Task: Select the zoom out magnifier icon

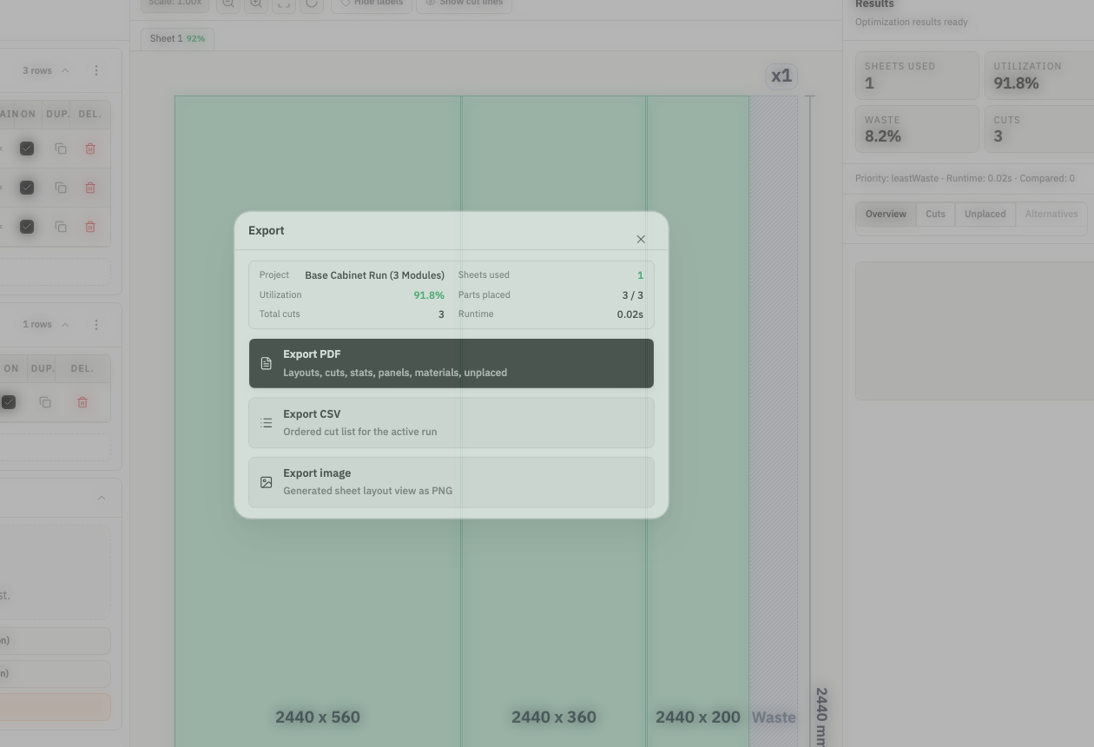Action: 228,3
